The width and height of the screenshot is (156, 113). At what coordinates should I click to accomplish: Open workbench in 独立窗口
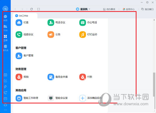click(x=147, y=9)
